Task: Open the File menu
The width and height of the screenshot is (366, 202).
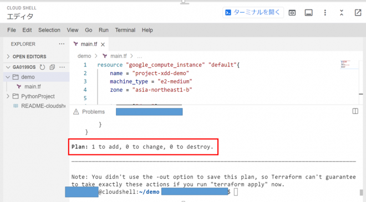Action: pos(12,30)
